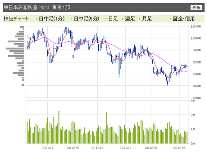
Task: Click the orange arrow beside 日中足(1分)
Action: point(36,19)
